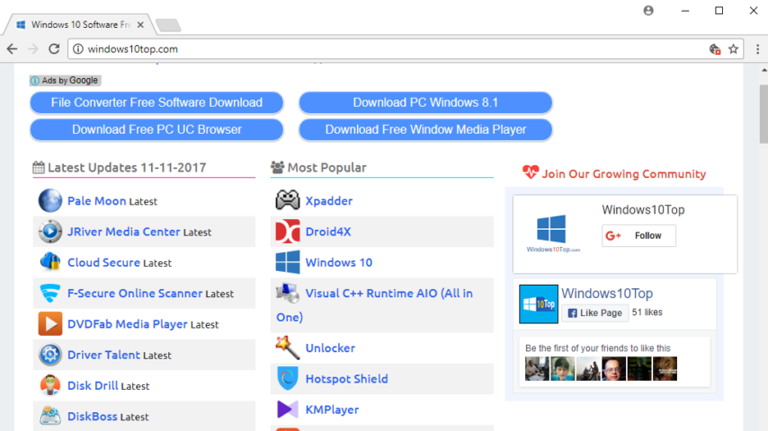
Task: Click Download Free Window Media Player button
Action: click(x=425, y=129)
